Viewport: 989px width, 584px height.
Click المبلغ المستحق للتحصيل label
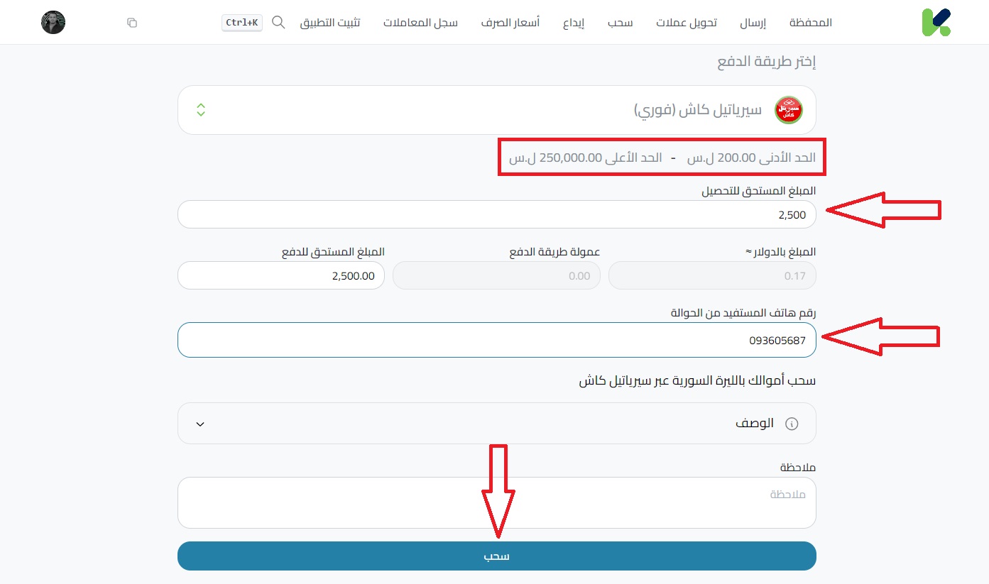759,191
